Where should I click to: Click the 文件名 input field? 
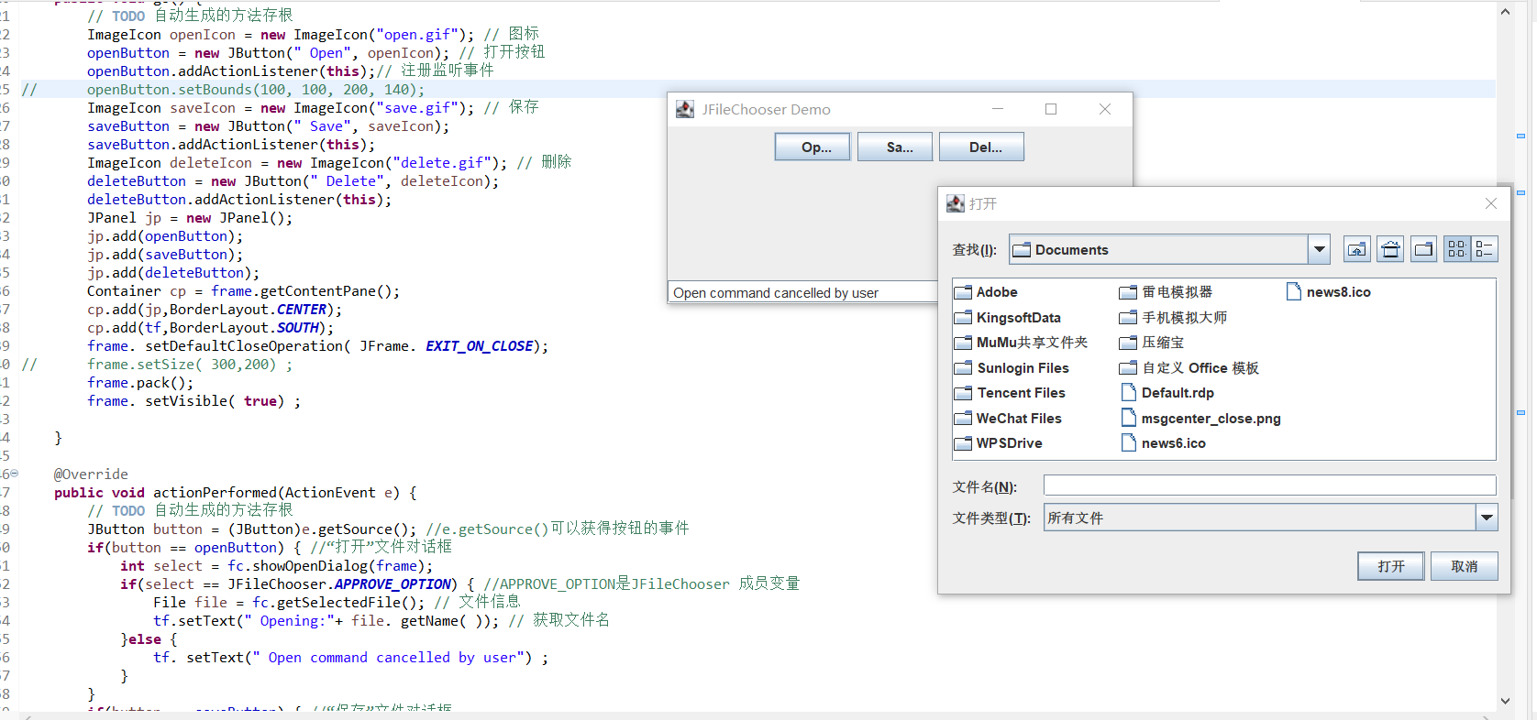(1269, 485)
